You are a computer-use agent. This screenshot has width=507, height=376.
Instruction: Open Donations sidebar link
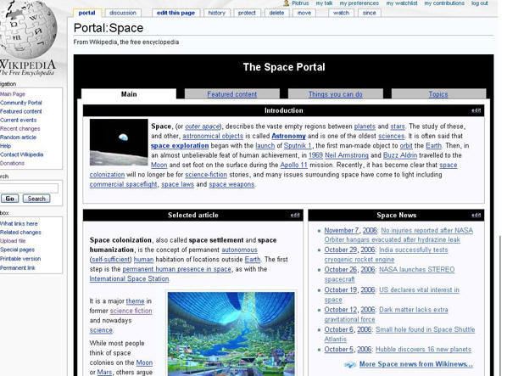click(x=12, y=164)
